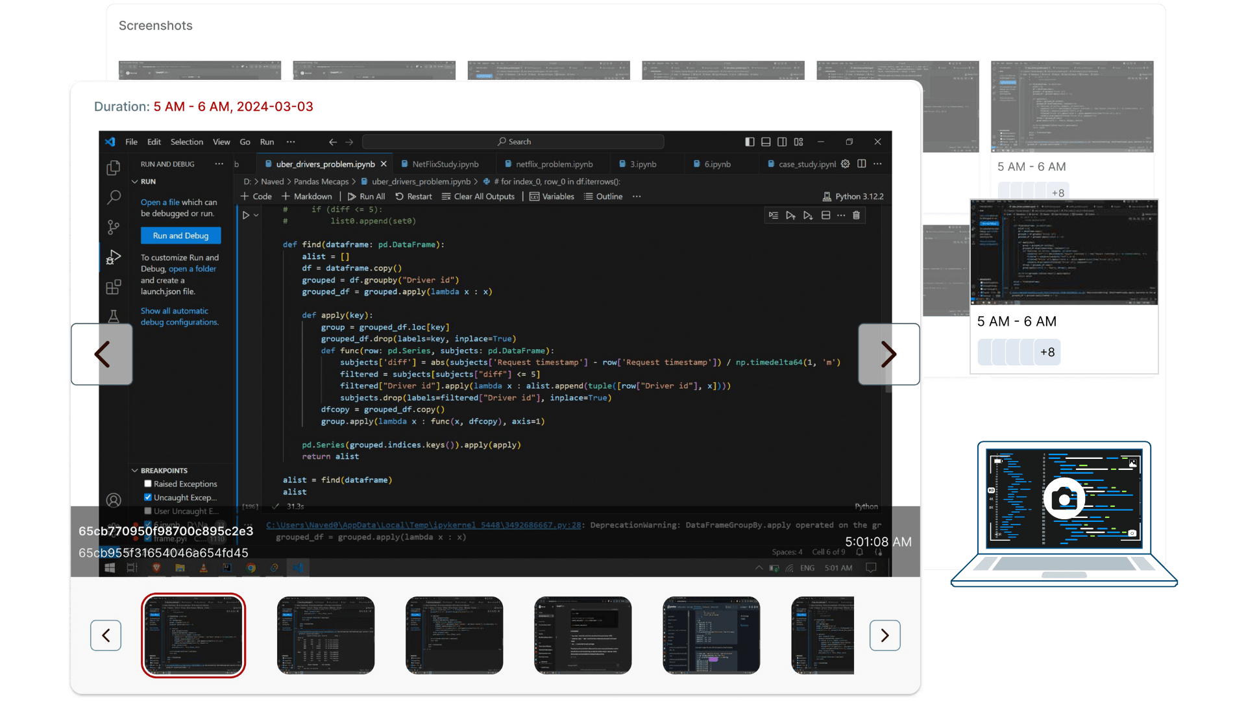Close the uber_drivers_problem.ipynb tab
Image resolution: width=1246 pixels, height=701 pixels.
point(384,164)
